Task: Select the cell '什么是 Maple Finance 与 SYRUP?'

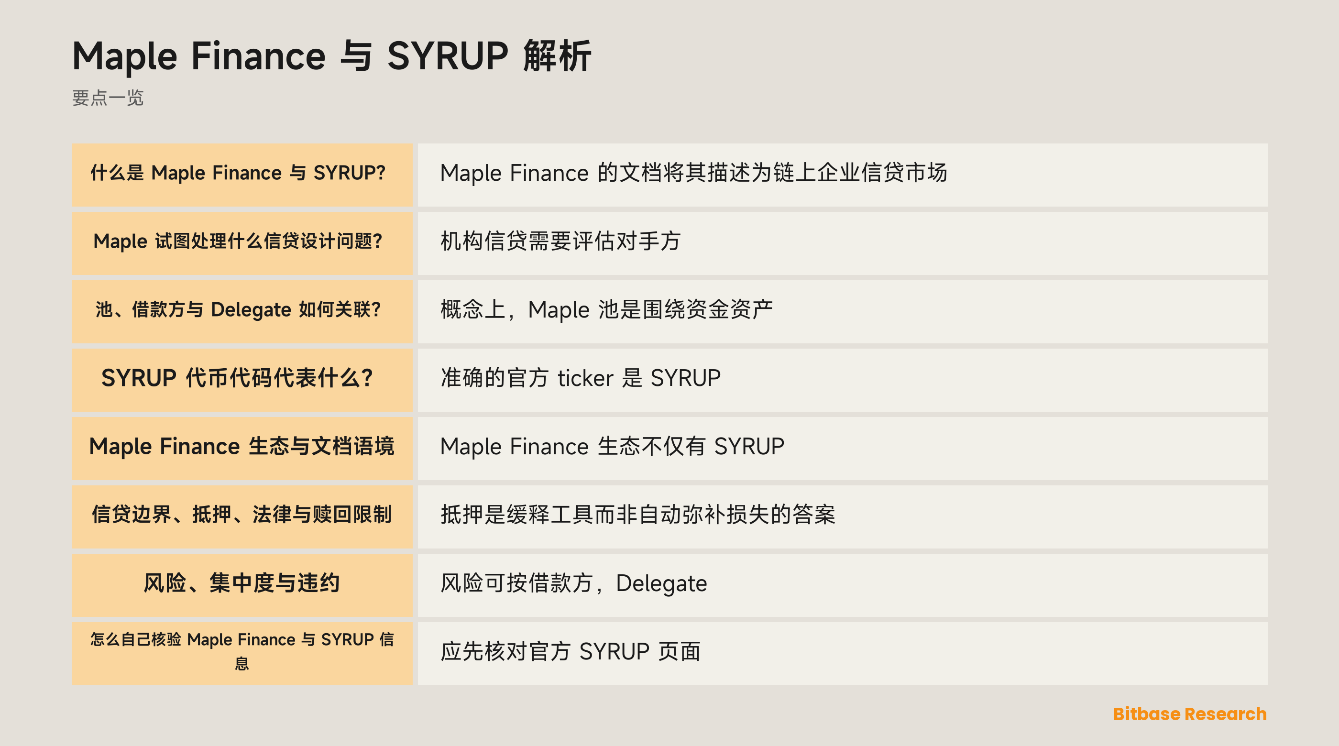Action: [241, 175]
